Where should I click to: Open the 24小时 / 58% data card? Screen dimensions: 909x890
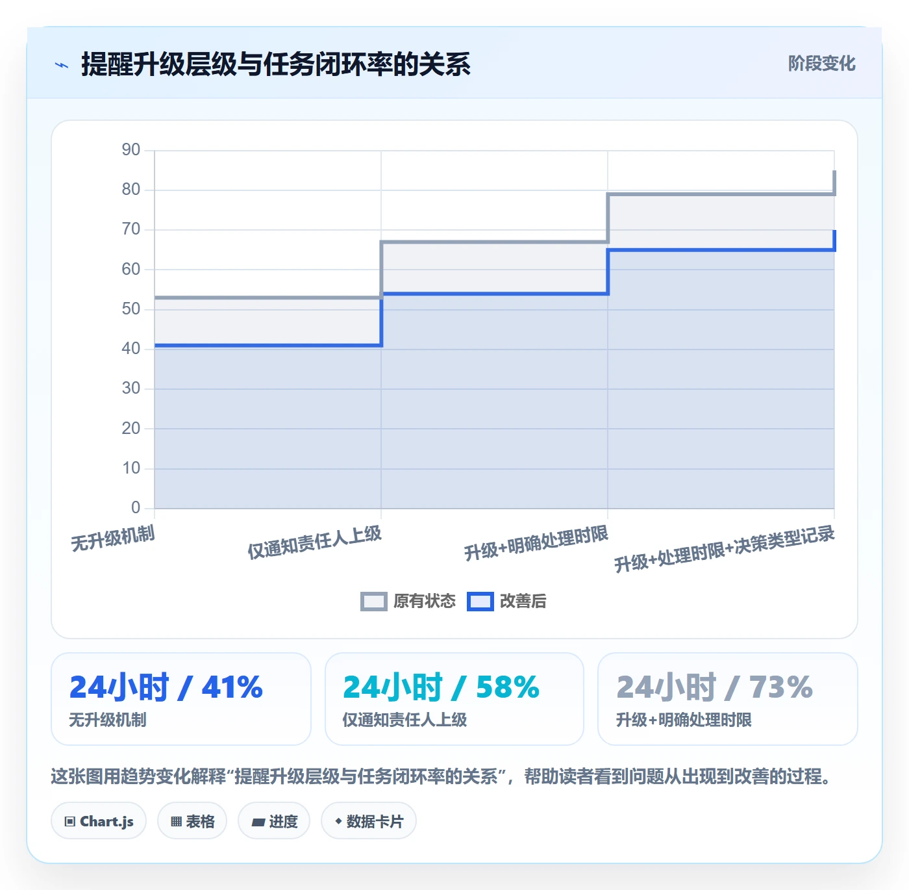coord(454,699)
